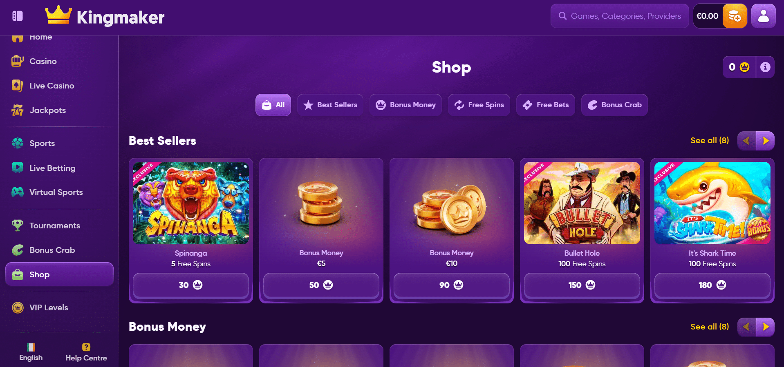Click the games search field

(620, 16)
